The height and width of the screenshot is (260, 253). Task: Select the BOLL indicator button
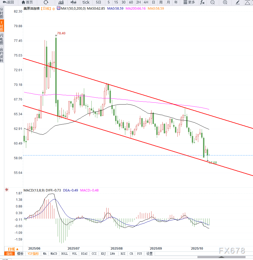click(64, 254)
